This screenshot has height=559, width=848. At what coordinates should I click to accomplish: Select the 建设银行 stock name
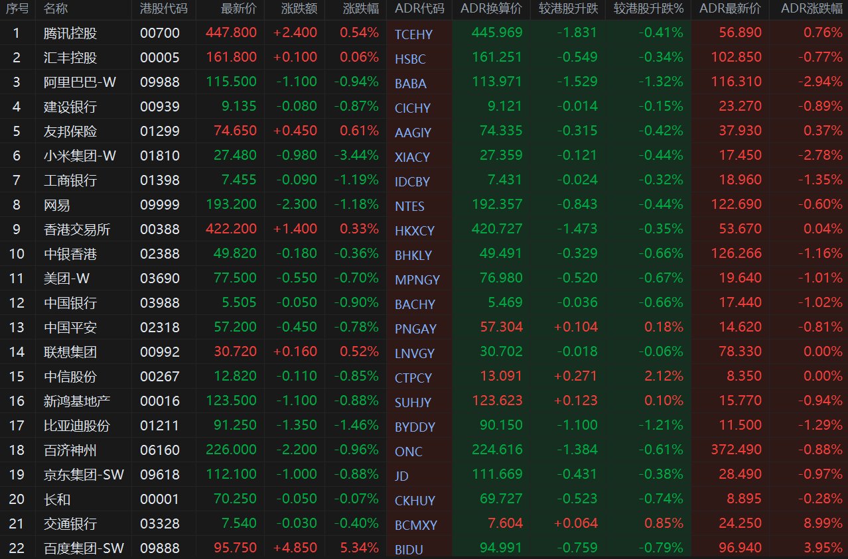tap(70, 107)
